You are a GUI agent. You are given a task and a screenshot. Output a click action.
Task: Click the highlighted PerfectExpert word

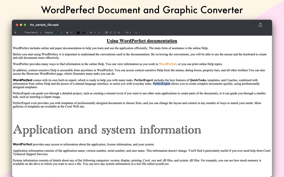161,84
